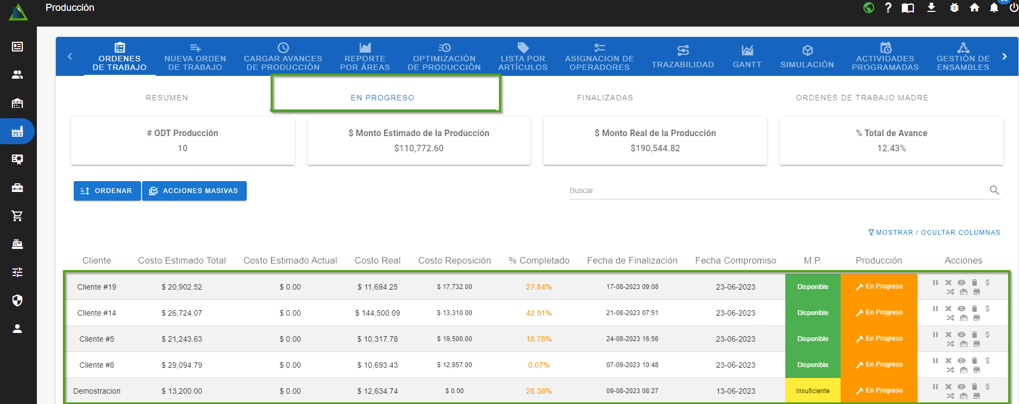Viewport: 1019px width, 404px height.
Task: Click the download icon in top bar
Action: pyautogui.click(x=931, y=8)
